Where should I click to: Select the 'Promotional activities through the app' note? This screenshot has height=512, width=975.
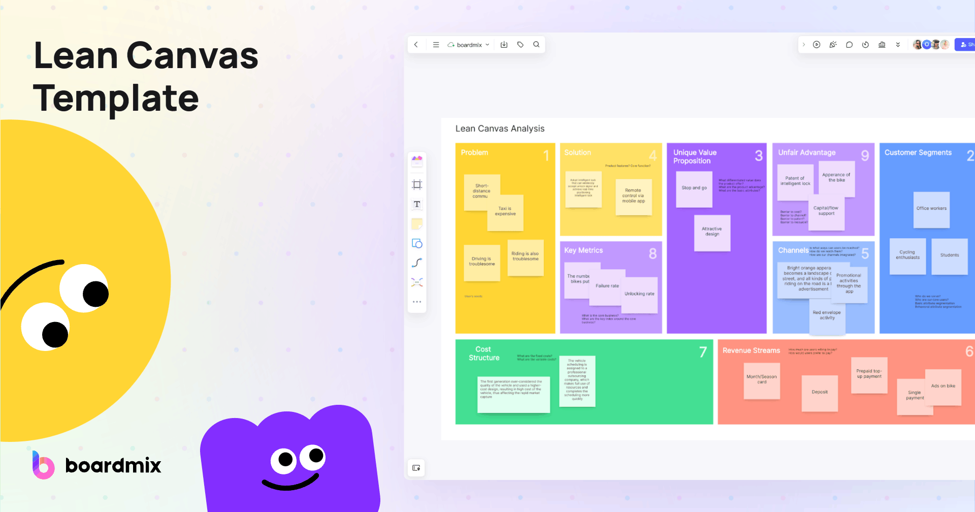(x=849, y=285)
